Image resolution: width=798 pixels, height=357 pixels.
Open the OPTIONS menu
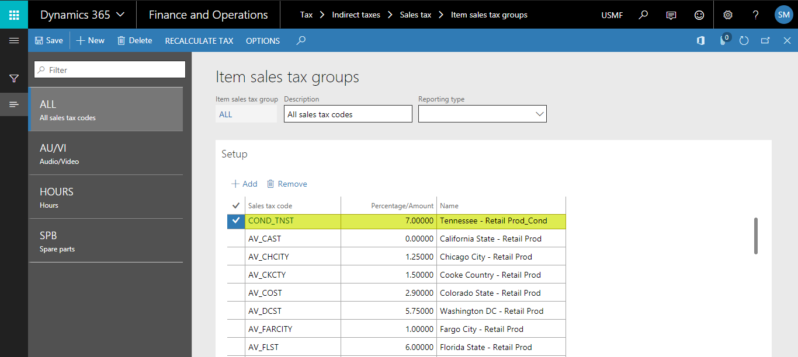262,41
